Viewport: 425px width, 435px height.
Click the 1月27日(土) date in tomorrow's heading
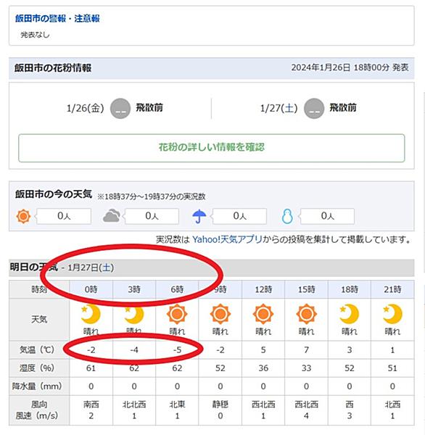(91, 268)
